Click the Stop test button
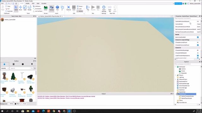This screenshot has width=202, height=113. pyautogui.click(x=98, y=8)
